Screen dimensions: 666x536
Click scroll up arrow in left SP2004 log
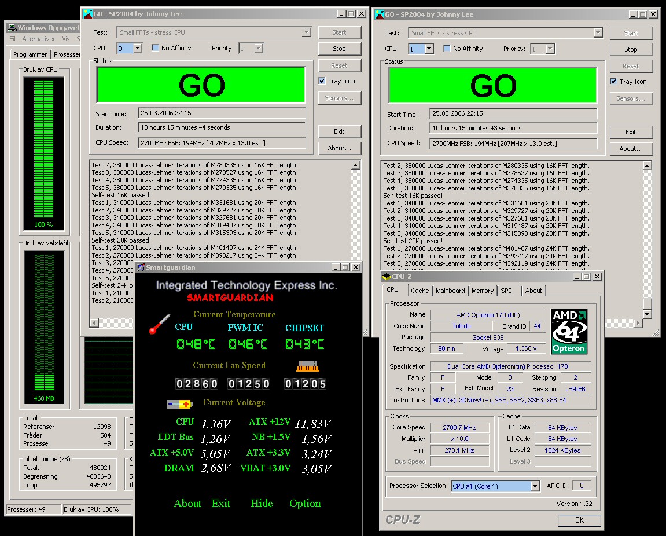click(355, 165)
